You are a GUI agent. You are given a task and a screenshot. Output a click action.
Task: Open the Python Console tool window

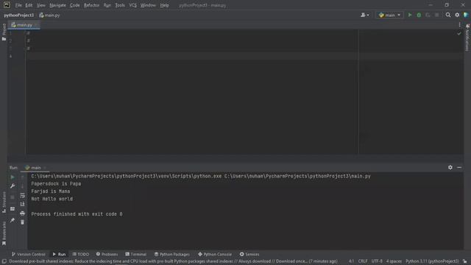(215, 254)
